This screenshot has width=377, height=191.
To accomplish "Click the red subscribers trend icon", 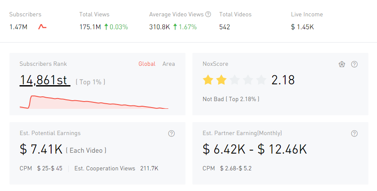I will (x=42, y=27).
